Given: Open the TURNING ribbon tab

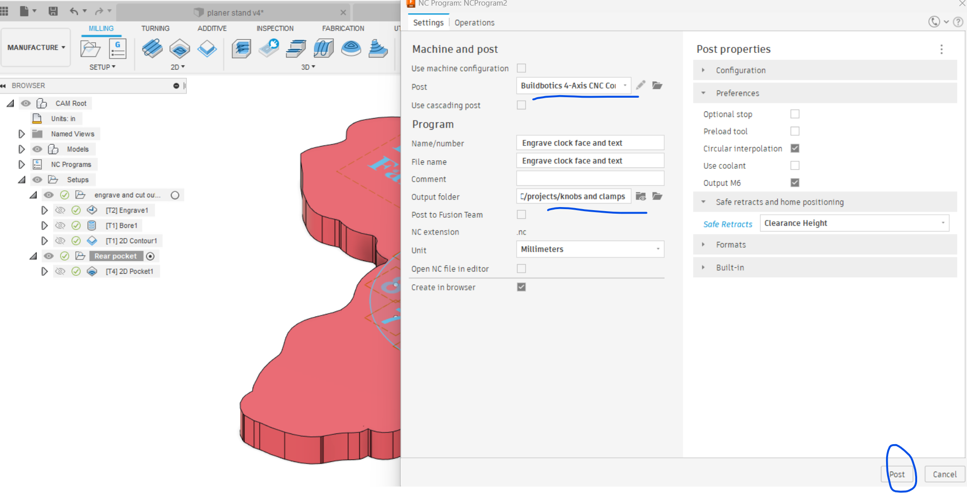Looking at the screenshot, I should click(155, 28).
